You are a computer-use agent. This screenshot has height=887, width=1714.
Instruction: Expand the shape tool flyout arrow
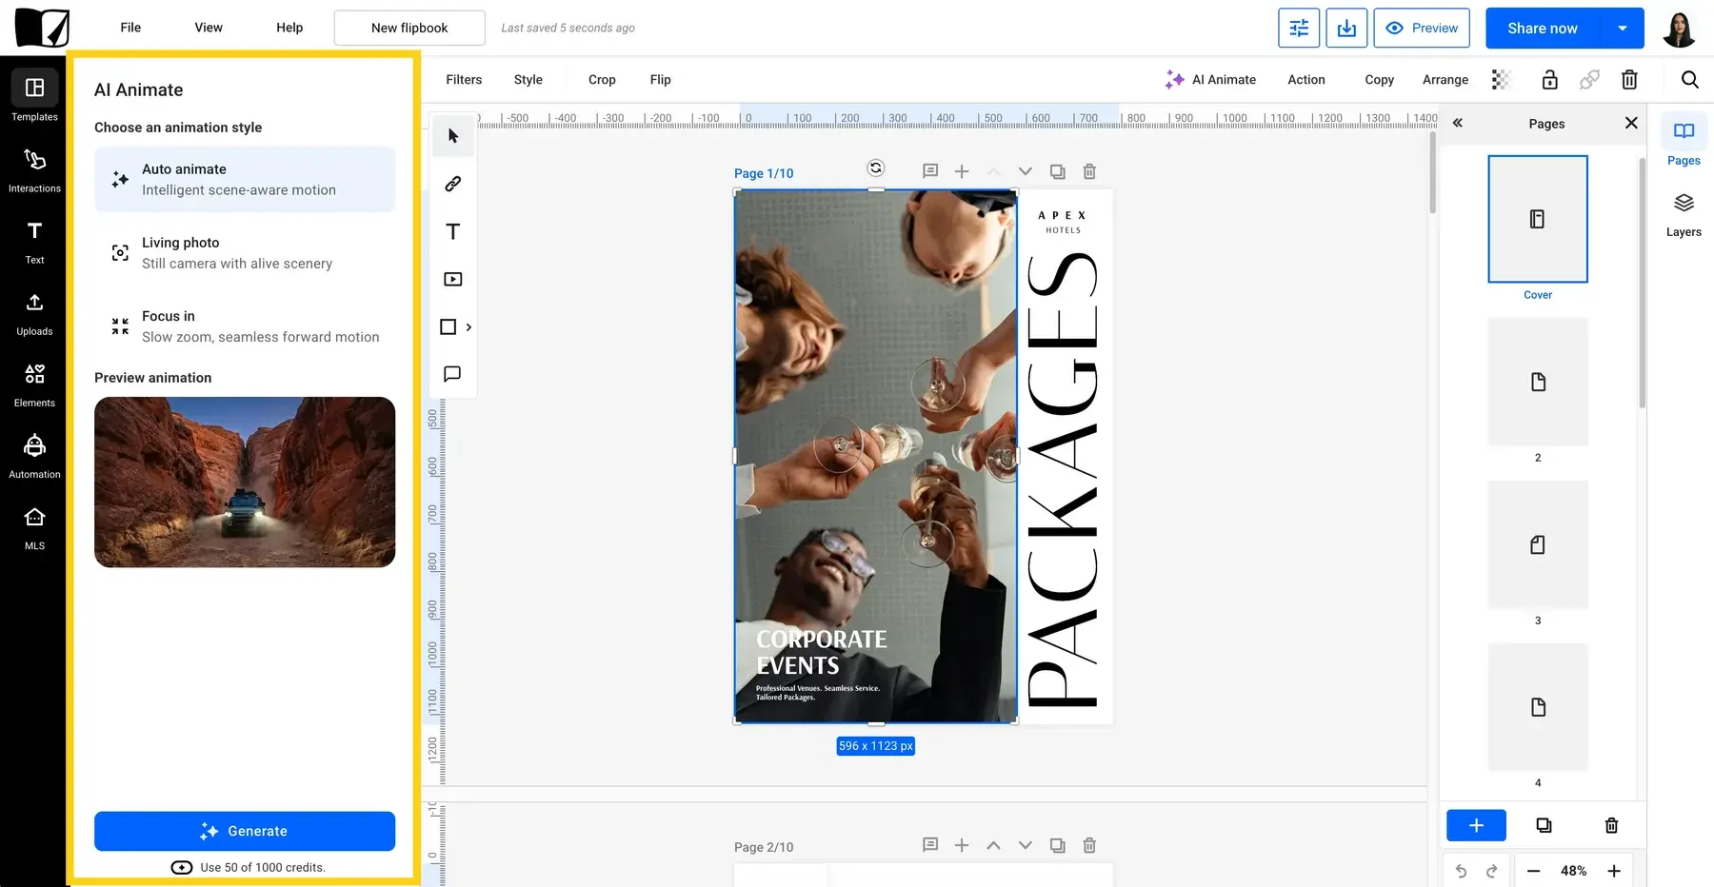pyautogui.click(x=468, y=327)
